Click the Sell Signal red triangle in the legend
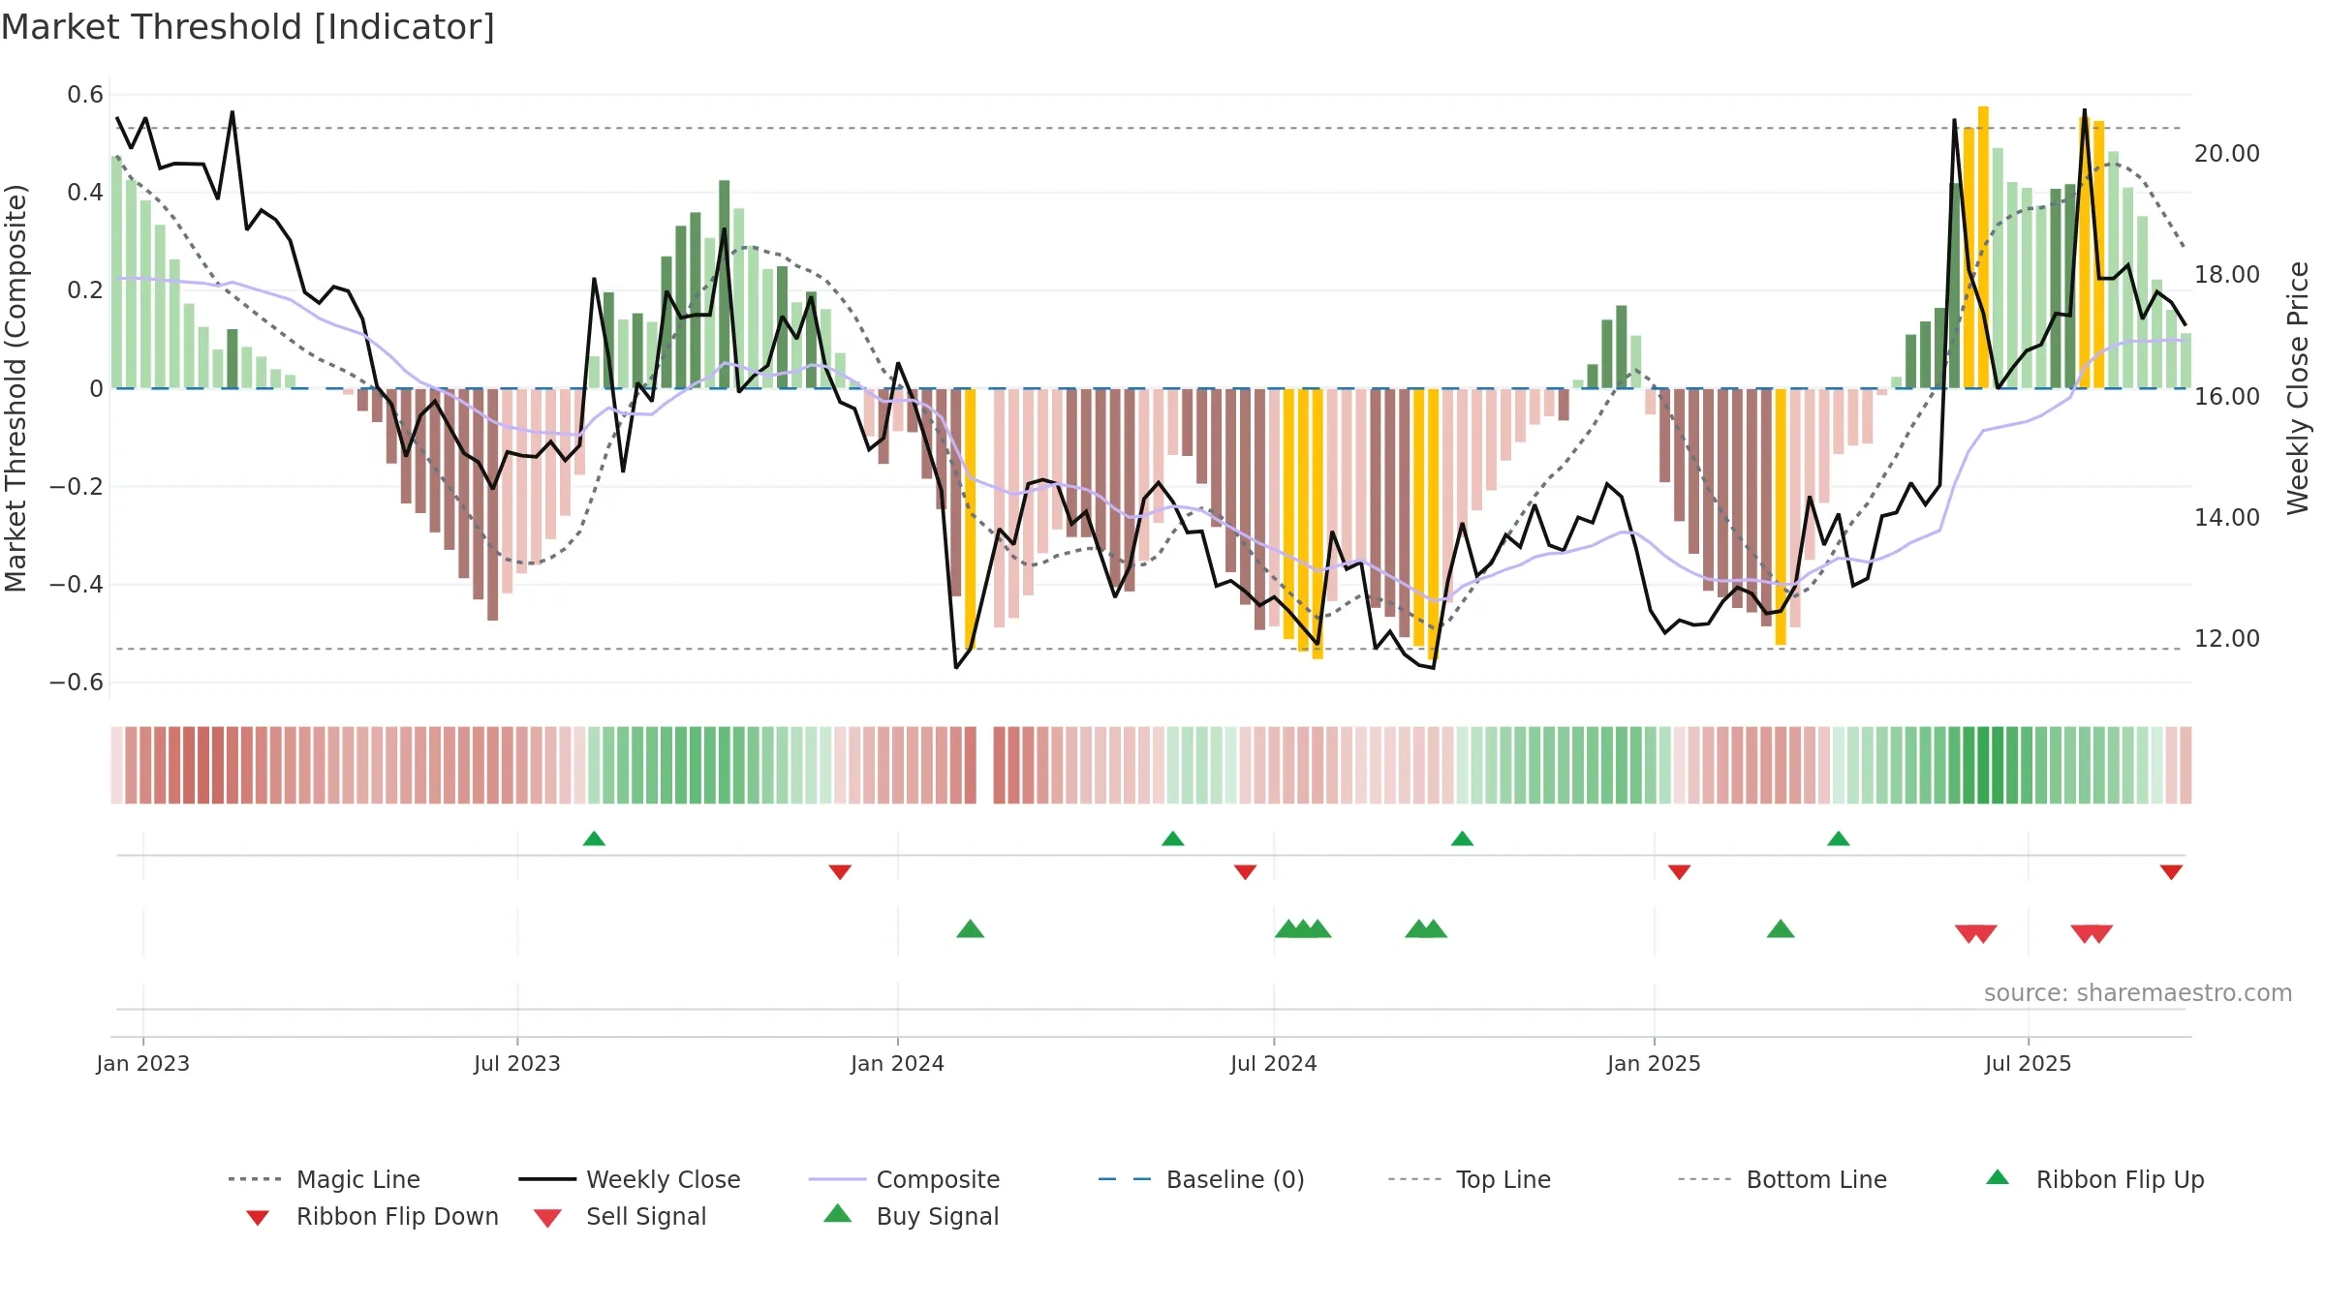 click(547, 1218)
